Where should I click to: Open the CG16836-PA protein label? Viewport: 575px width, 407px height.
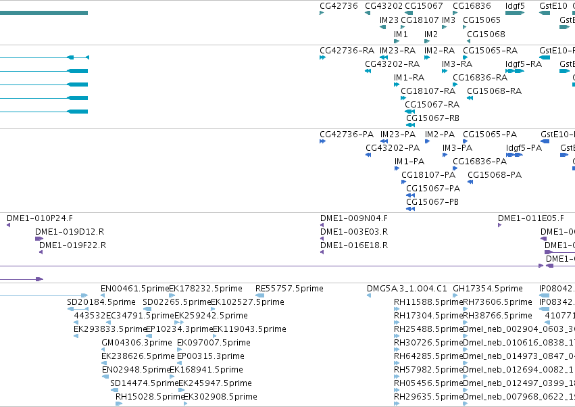480,162
